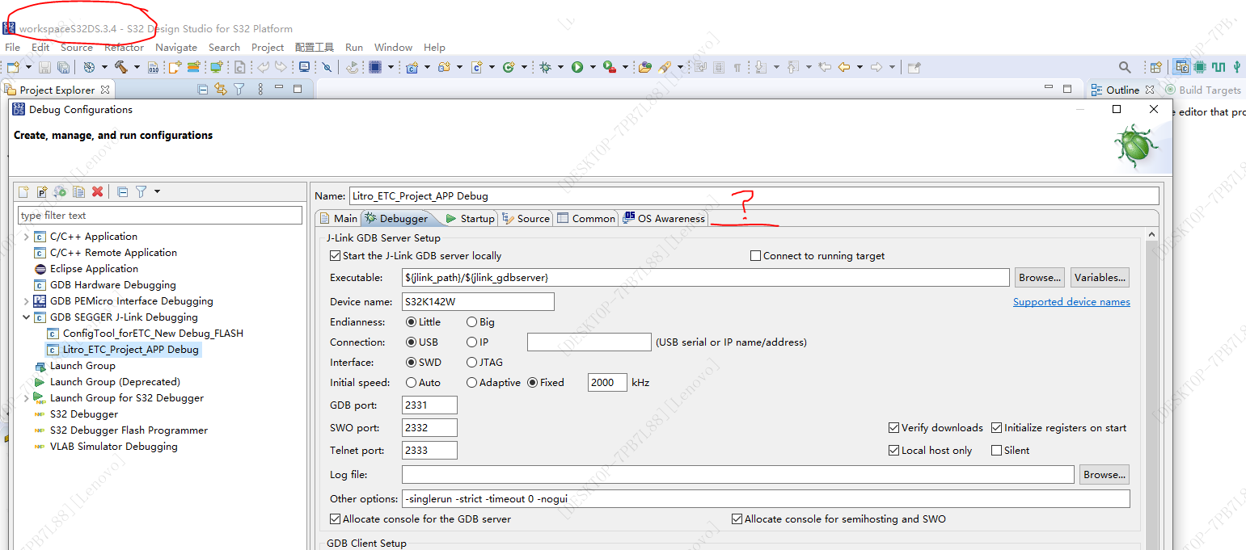Switch to the OS Awareness tab
The width and height of the screenshot is (1246, 550).
click(x=664, y=219)
